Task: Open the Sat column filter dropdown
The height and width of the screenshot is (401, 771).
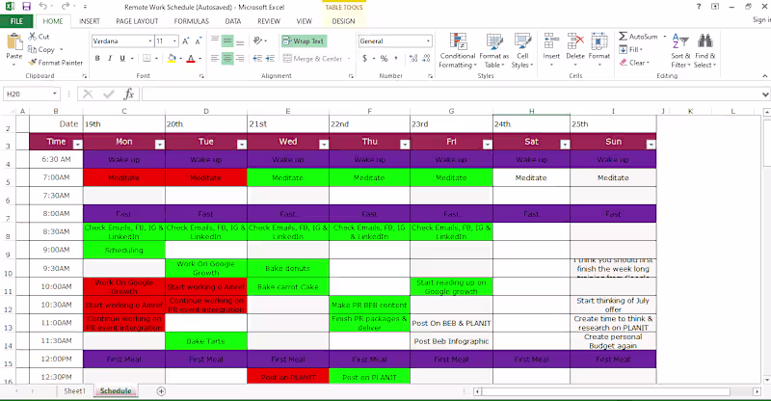Action: coord(565,145)
